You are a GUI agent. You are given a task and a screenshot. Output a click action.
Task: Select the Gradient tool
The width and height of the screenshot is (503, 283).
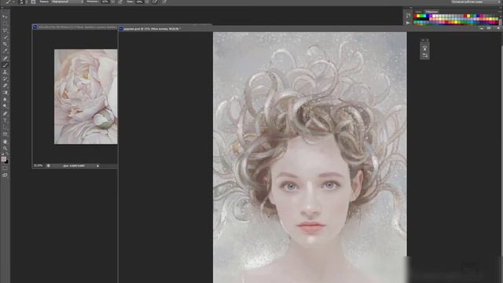coord(5,93)
